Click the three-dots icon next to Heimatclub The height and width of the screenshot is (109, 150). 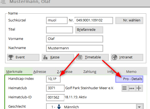pos(132,88)
